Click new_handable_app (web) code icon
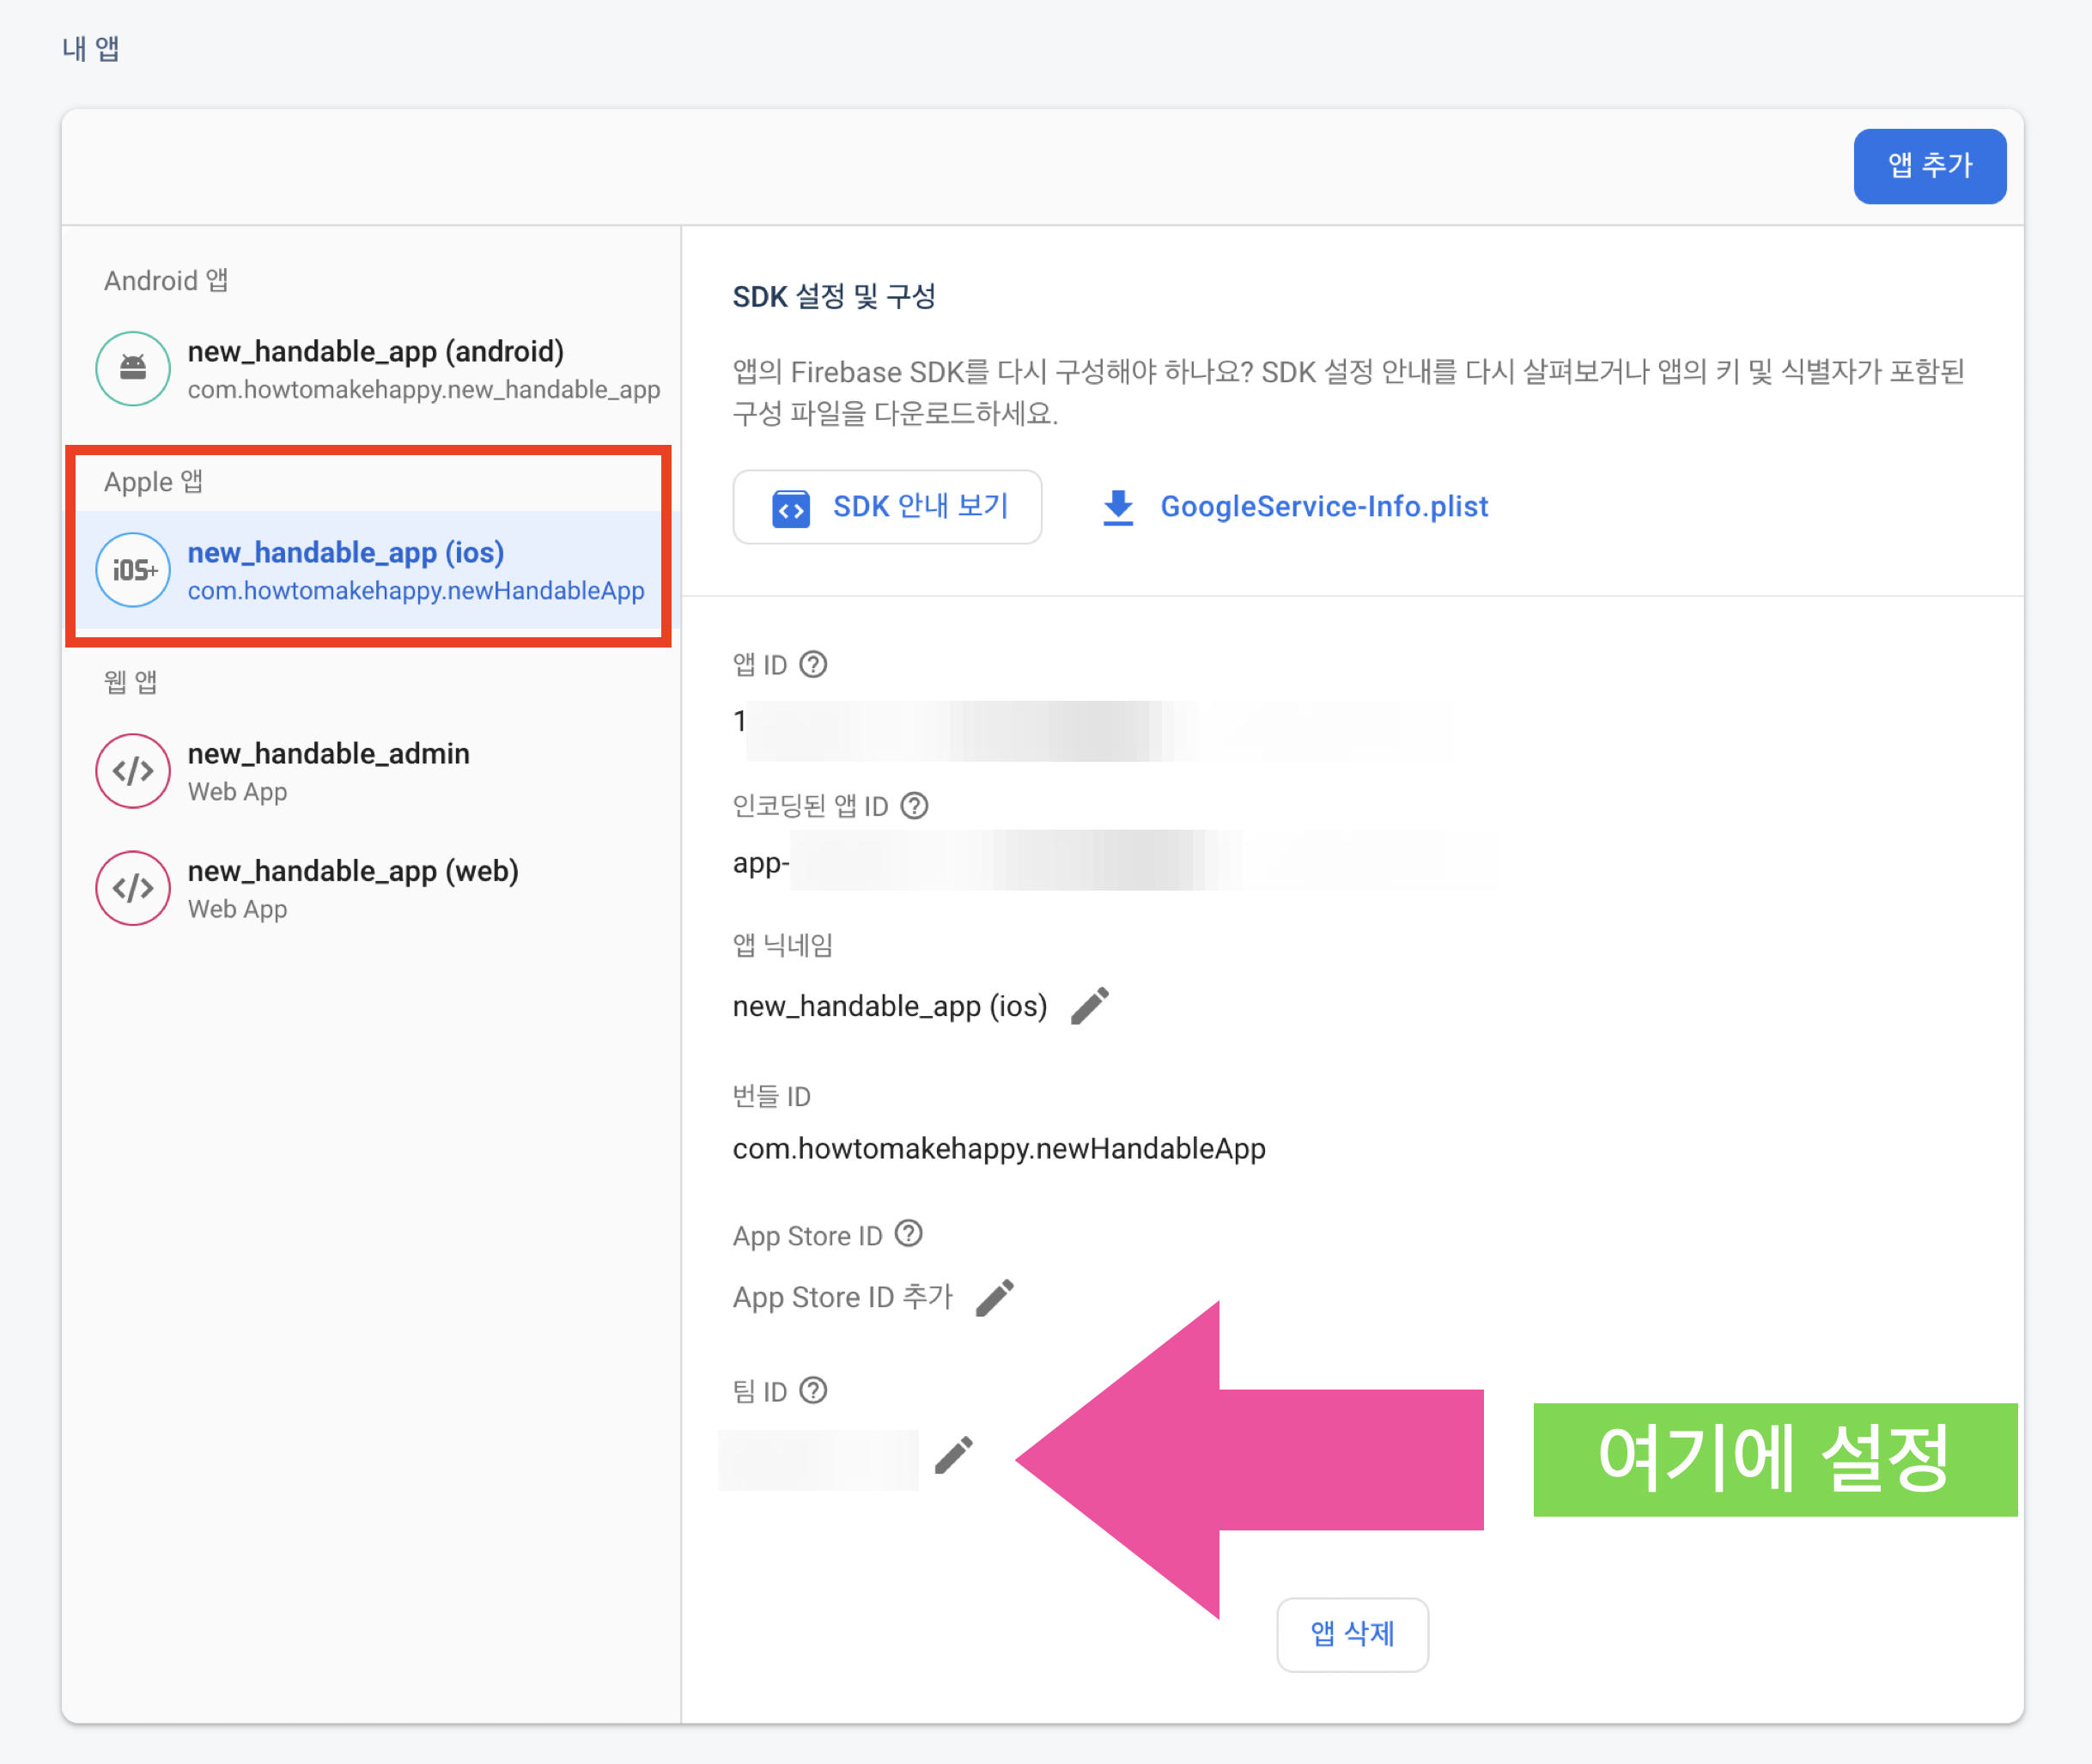Image resolution: width=2092 pixels, height=1764 pixels. pyautogui.click(x=133, y=888)
